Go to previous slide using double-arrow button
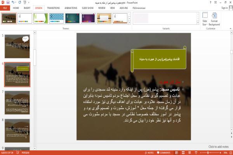 231,133
